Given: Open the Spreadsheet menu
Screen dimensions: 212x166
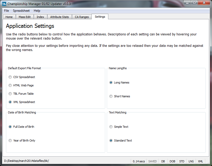Looking at the screenshot, I should tap(21, 11).
